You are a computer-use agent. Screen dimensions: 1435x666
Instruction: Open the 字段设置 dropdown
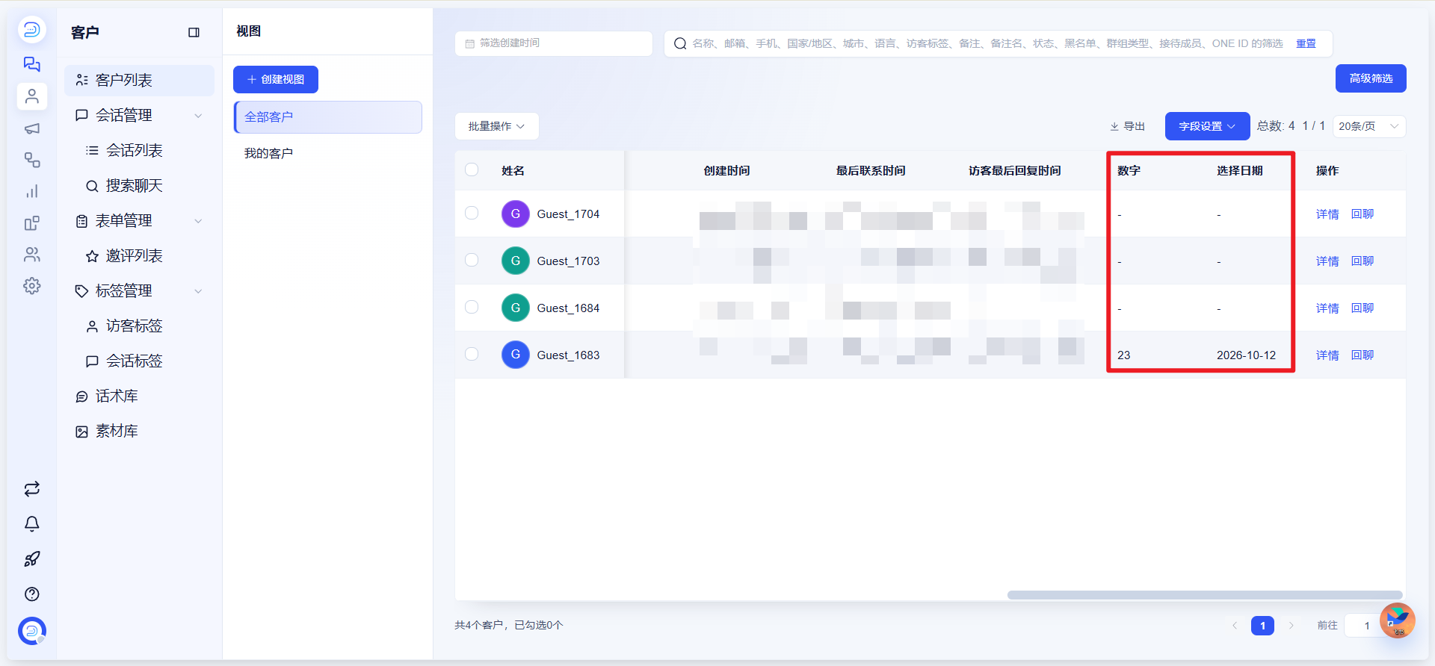tap(1207, 126)
